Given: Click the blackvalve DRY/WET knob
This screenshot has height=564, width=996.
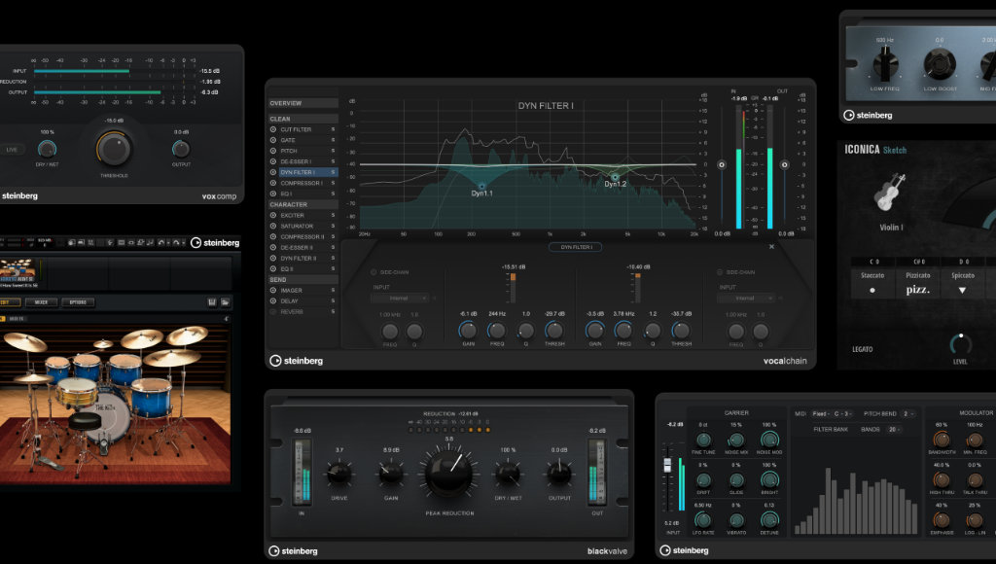Looking at the screenshot, I should click(508, 474).
